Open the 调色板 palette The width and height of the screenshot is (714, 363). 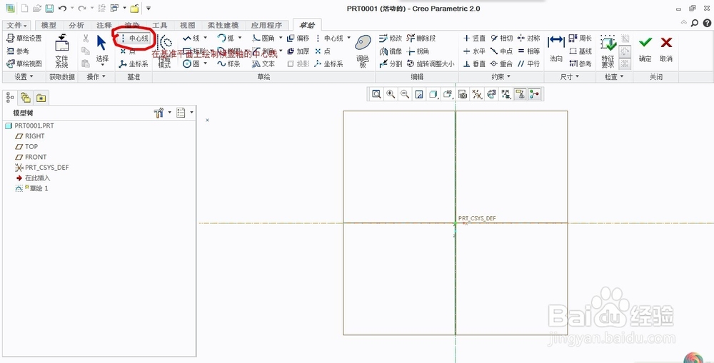(x=363, y=51)
